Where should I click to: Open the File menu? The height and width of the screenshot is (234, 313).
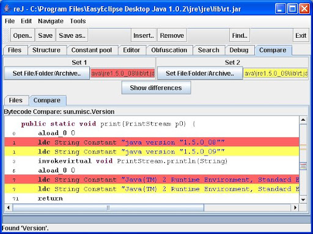pos(10,21)
